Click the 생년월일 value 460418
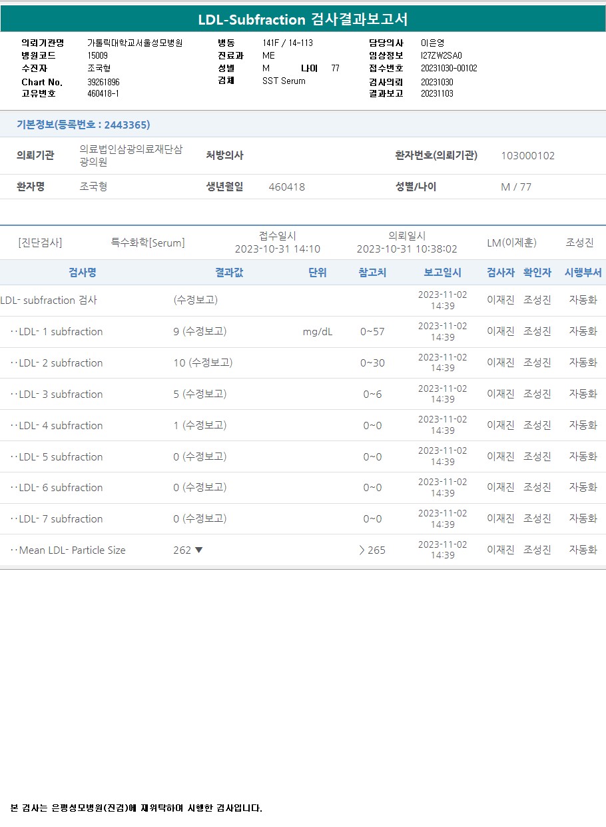This screenshot has height=827, width=606. (286, 187)
